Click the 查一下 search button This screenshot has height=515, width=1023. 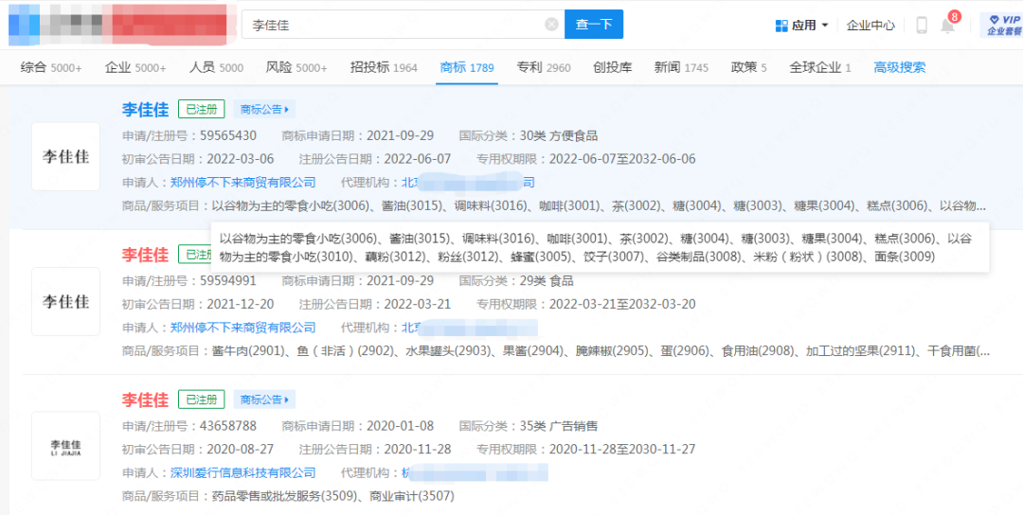pyautogui.click(x=594, y=24)
